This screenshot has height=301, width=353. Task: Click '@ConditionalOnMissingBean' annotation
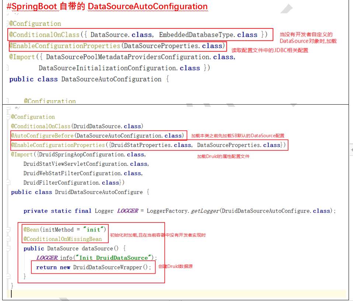point(63,239)
